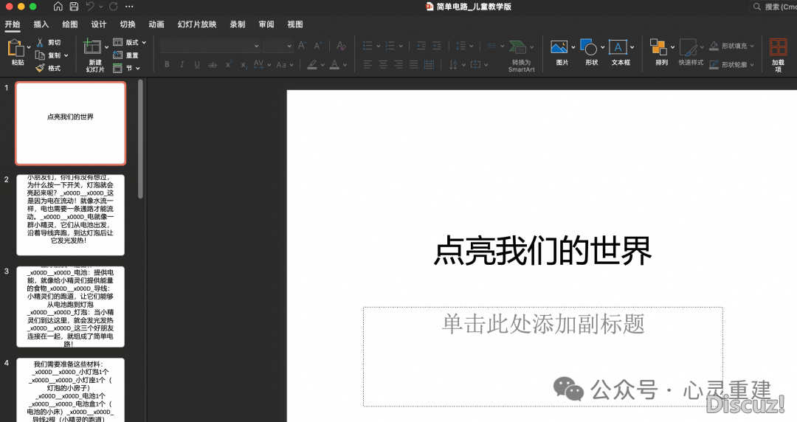Viewport: 797px width, 422px height.
Task: Toggle center text alignment
Action: pyautogui.click(x=383, y=65)
